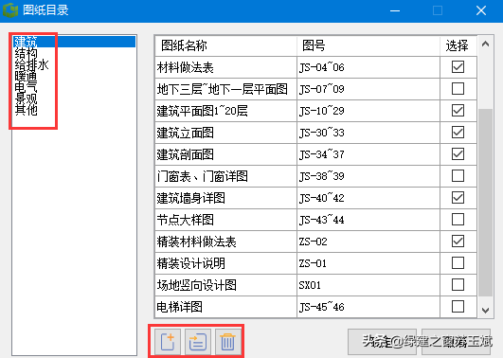The height and width of the screenshot is (358, 503).
Task: Click the vertical scrollbar thumb
Action: [x=485, y=203]
